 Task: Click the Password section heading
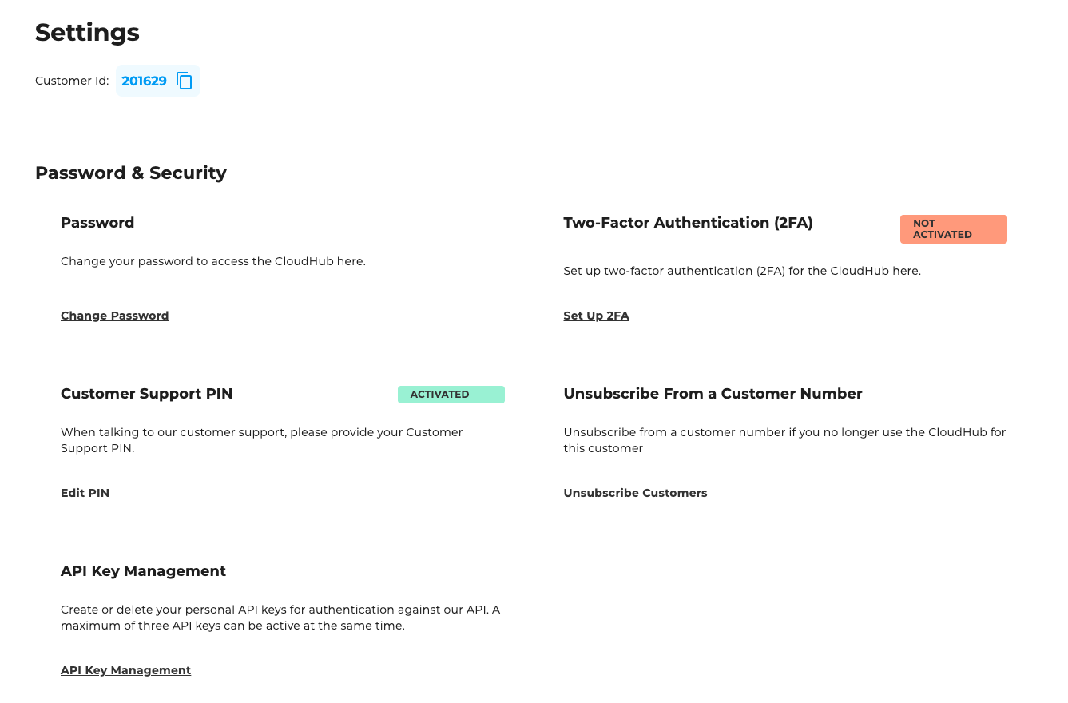(x=97, y=223)
